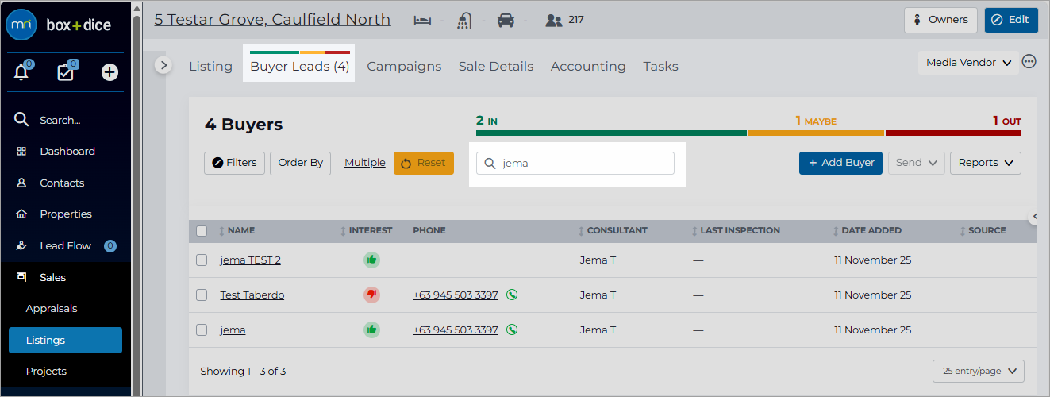Open Reports dropdown
1050x397 pixels.
pos(985,163)
